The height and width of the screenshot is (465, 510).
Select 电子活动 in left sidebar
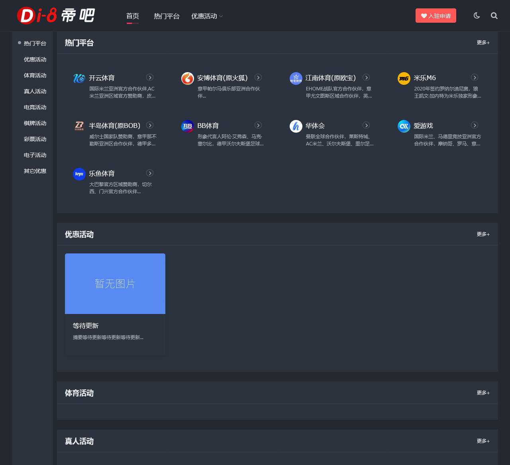click(x=35, y=155)
